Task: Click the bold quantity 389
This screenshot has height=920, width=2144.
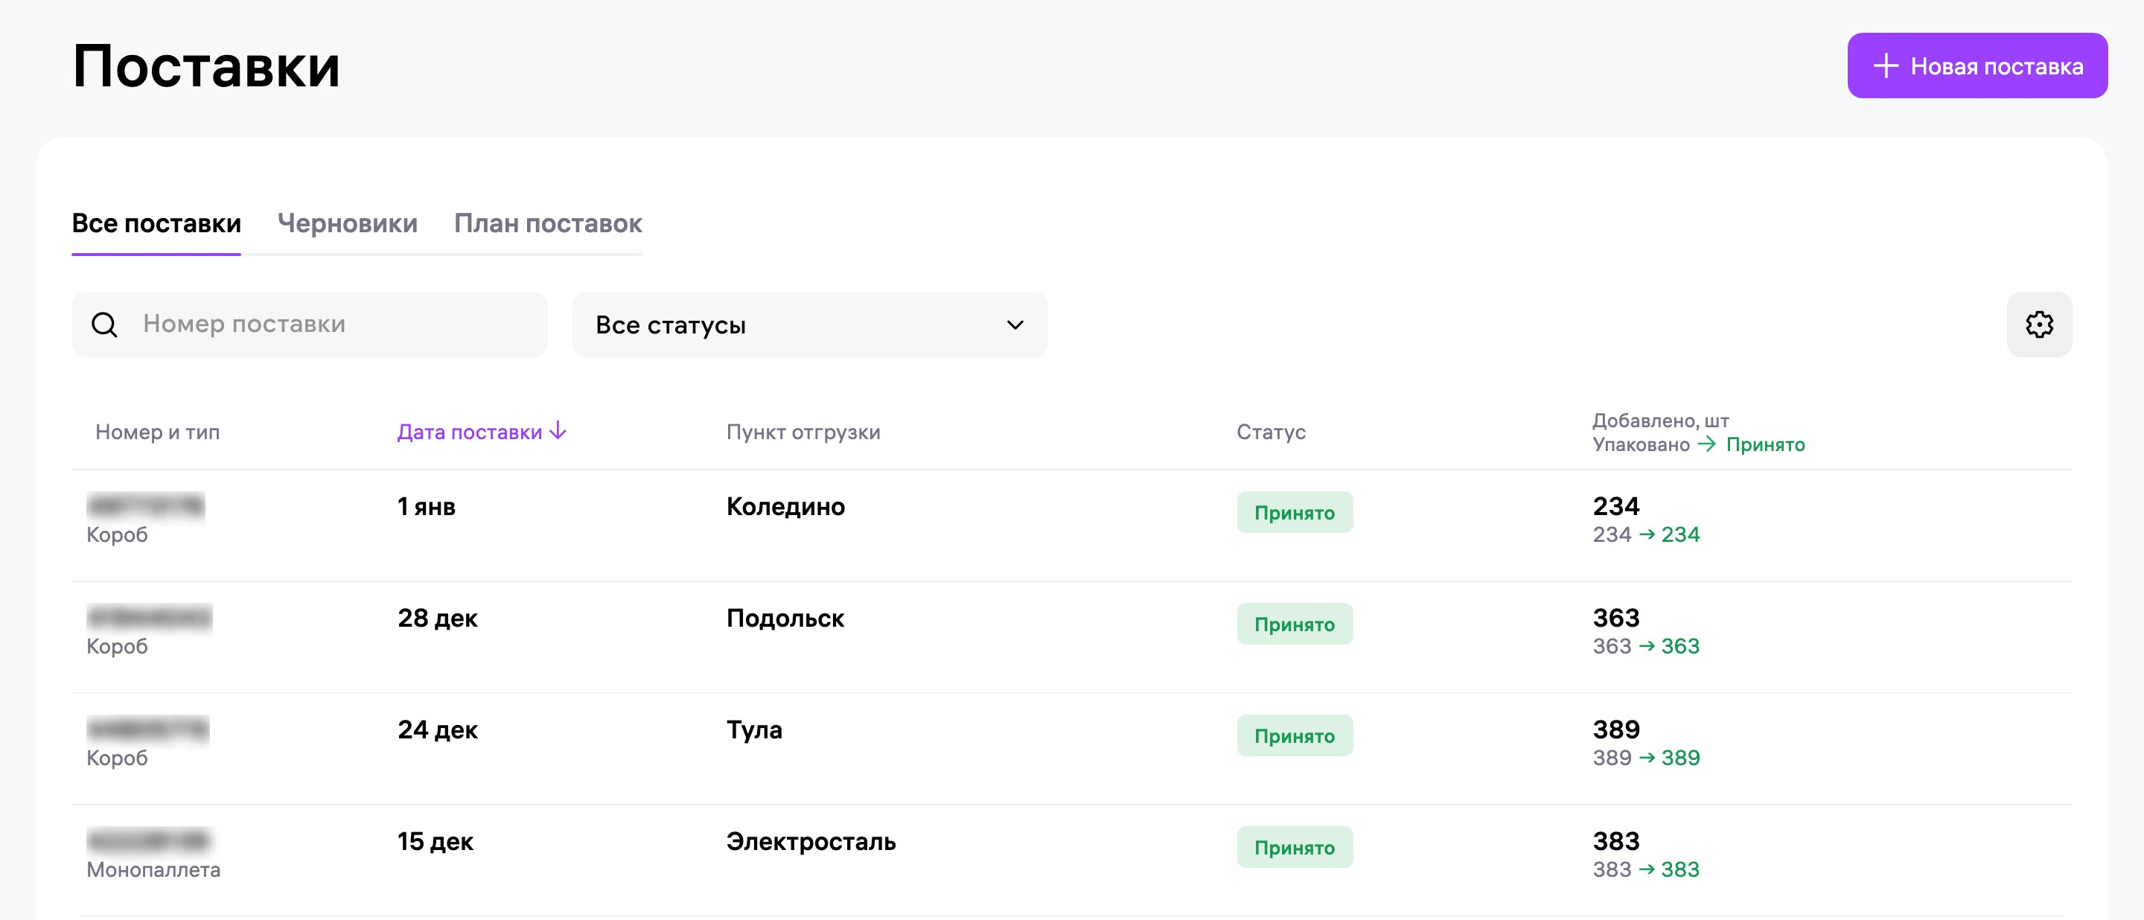Action: click(1615, 729)
